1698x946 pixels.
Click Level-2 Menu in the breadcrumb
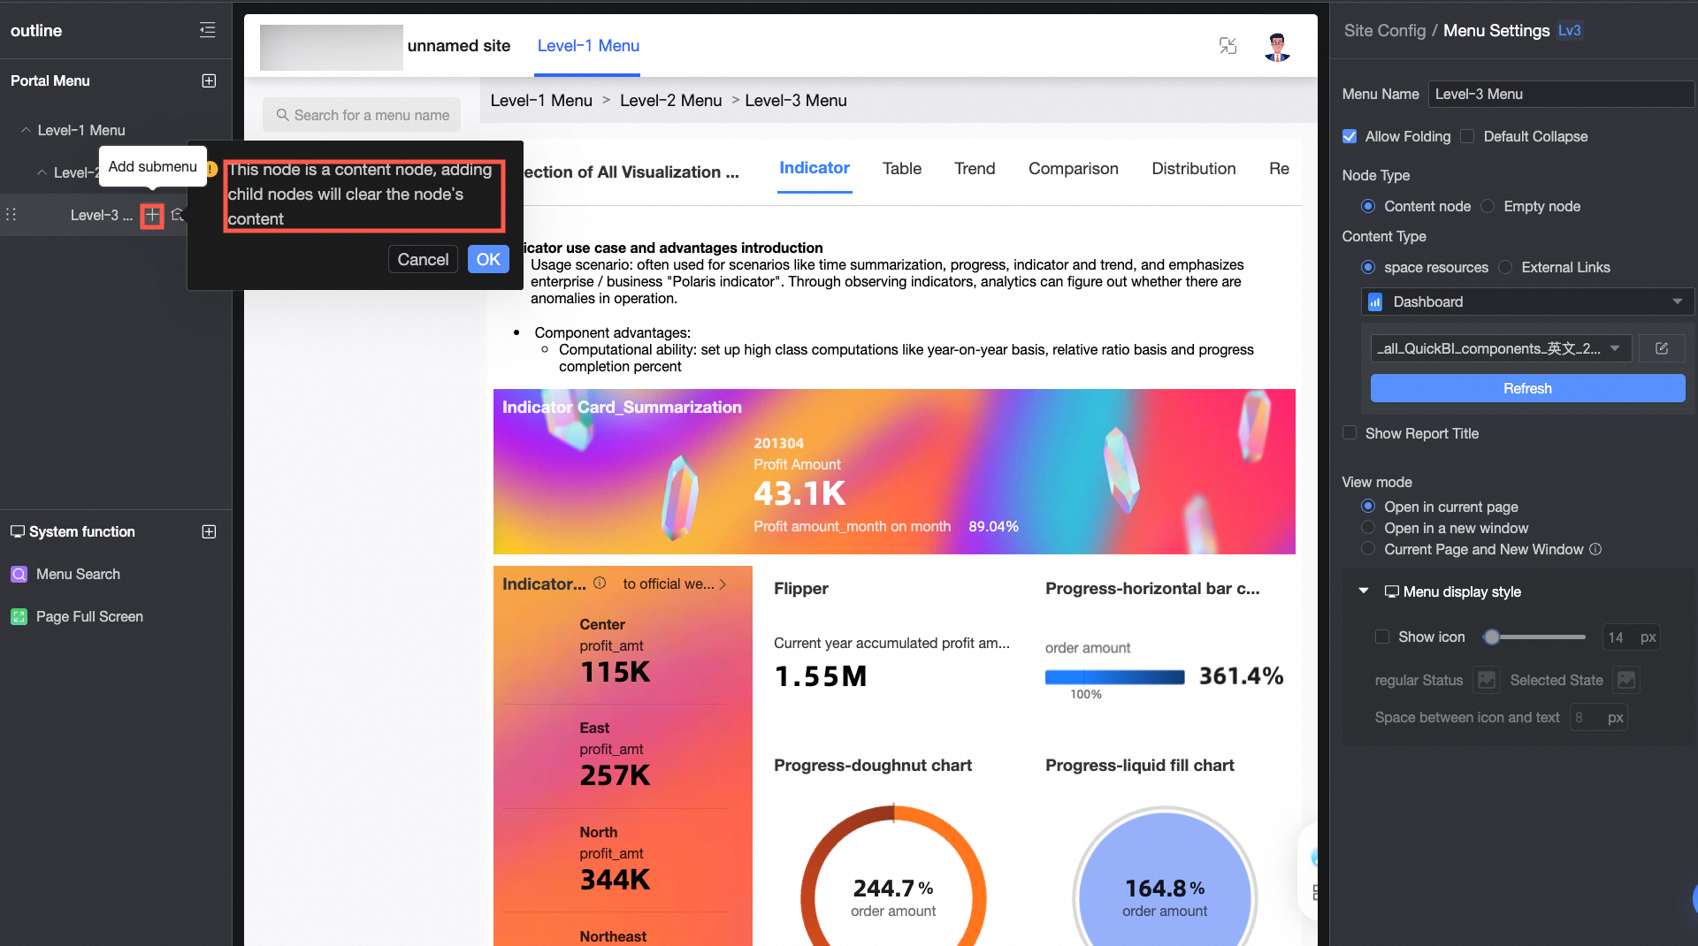coord(670,101)
